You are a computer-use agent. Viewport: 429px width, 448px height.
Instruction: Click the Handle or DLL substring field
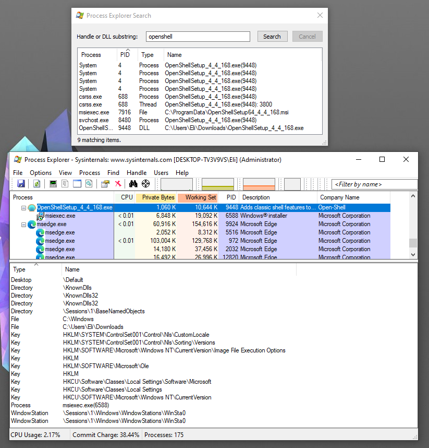[198, 37]
